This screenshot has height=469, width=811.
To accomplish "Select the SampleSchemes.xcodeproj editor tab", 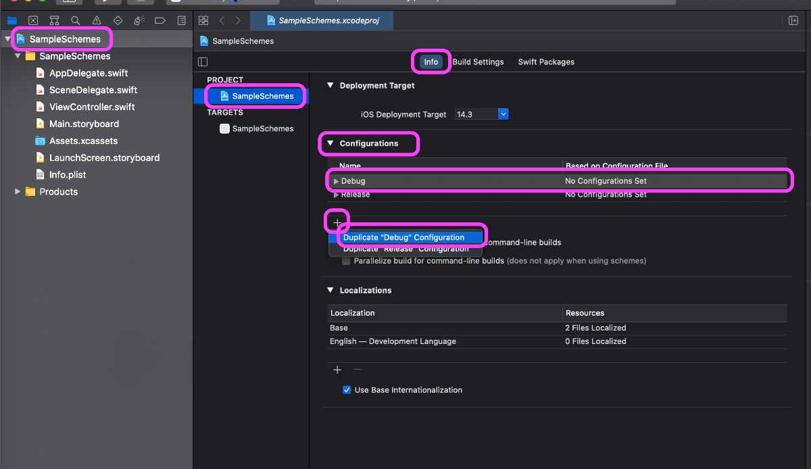I will point(322,20).
